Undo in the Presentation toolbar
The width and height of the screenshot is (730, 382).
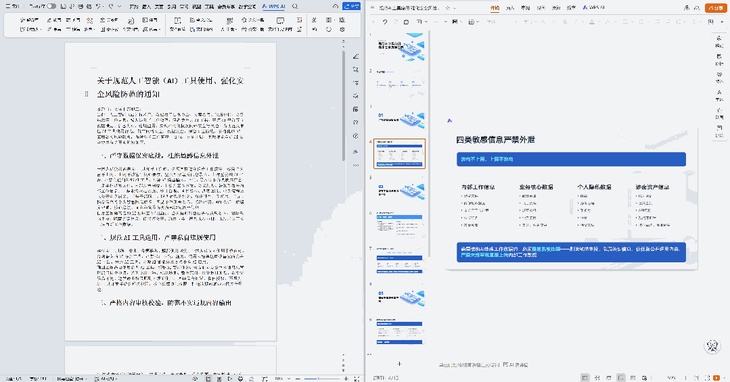pyautogui.click(x=384, y=22)
